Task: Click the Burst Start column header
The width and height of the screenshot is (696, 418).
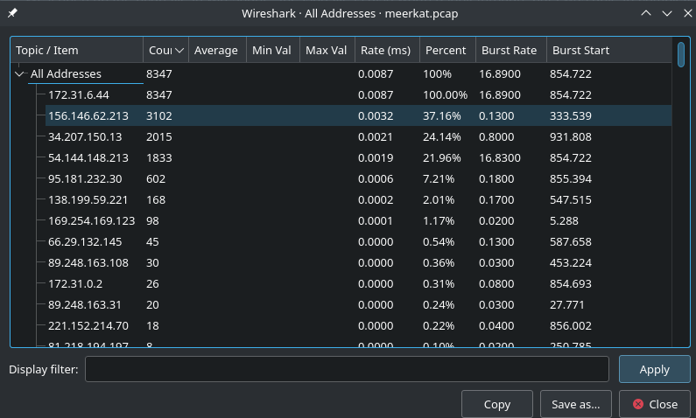Action: click(609, 50)
